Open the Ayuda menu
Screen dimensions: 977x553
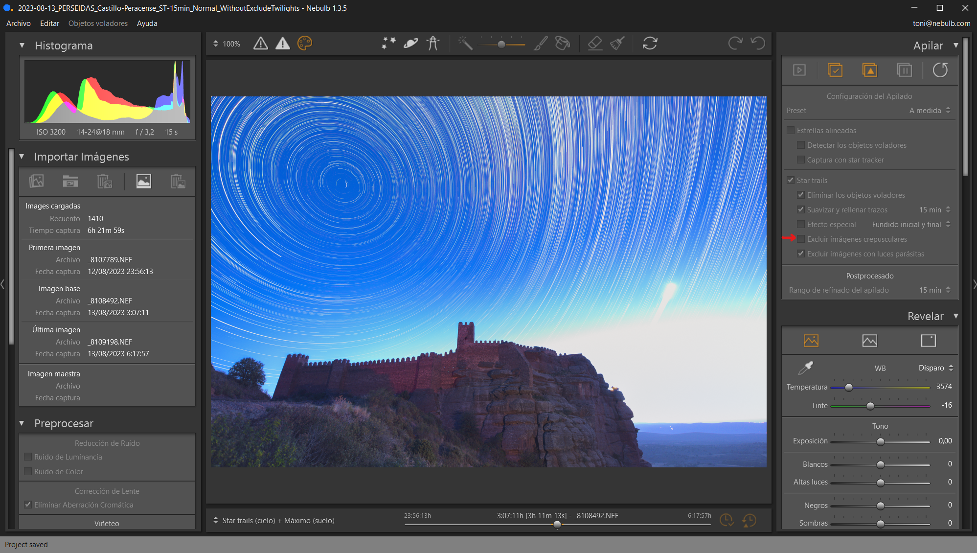pyautogui.click(x=147, y=23)
